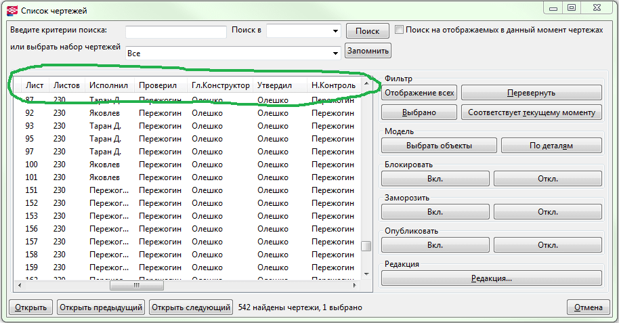This screenshot has width=619, height=323.
Task: Click the vertical scrollbar down arrow
Action: [366, 274]
